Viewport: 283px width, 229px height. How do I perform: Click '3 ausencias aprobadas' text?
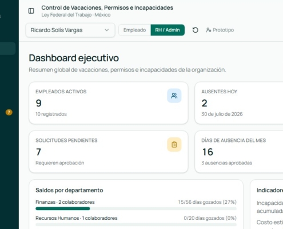(227, 163)
